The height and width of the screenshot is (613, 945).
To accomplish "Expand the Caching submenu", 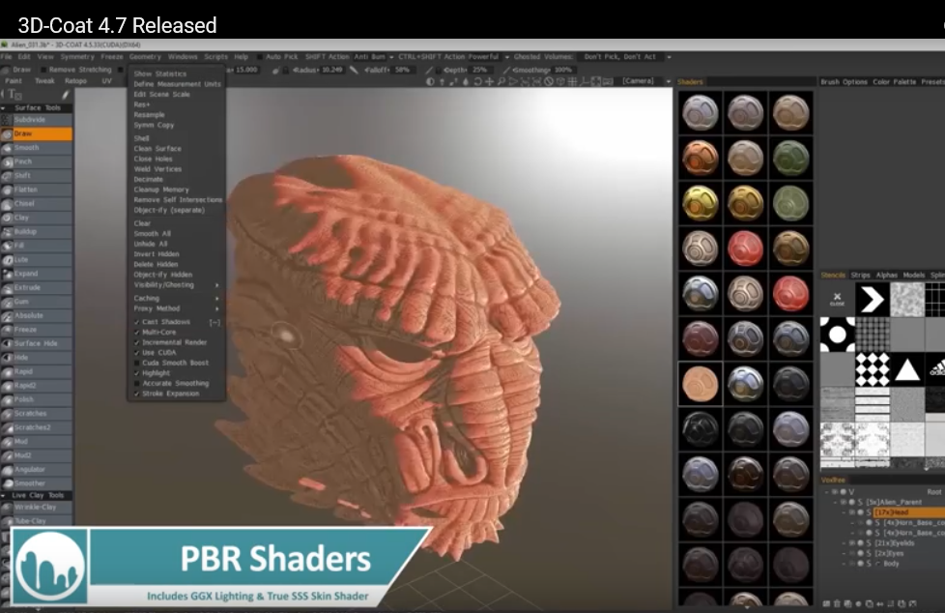I will click(176, 298).
